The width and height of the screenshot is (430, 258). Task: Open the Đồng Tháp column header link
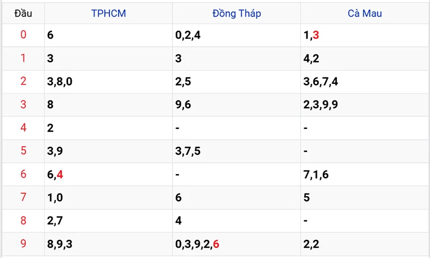coord(236,13)
